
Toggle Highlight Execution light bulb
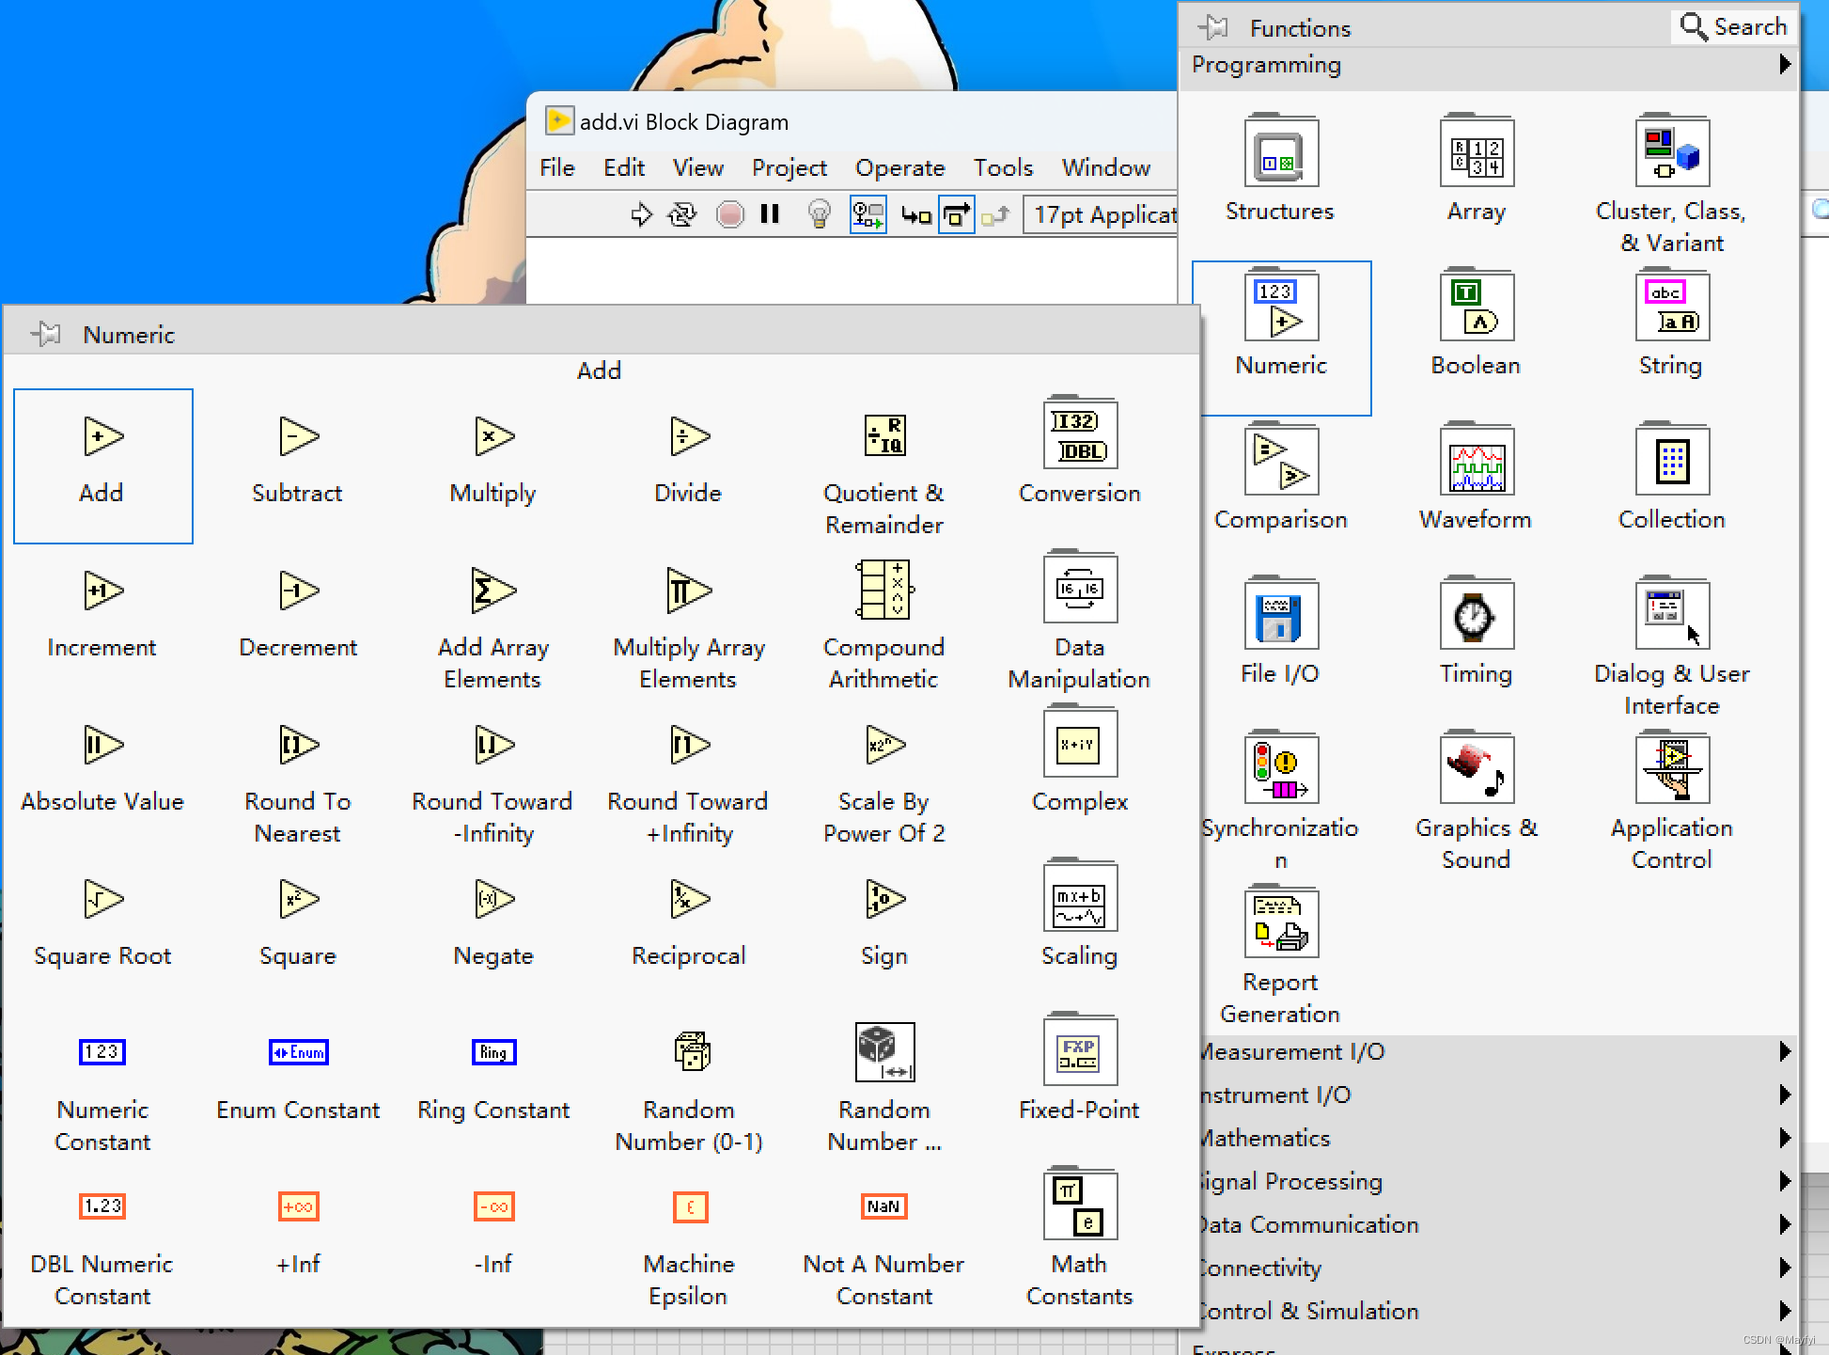(x=820, y=214)
